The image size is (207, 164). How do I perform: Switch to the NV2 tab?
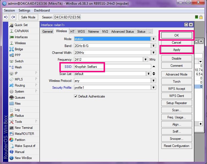[105, 32]
